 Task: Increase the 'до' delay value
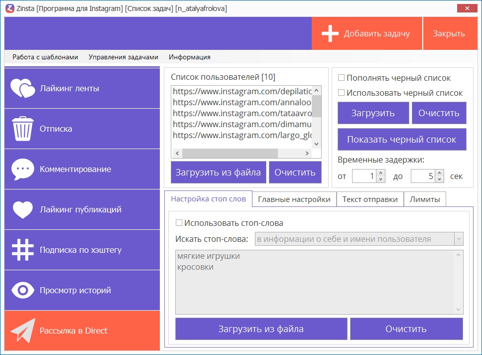[x=440, y=173]
